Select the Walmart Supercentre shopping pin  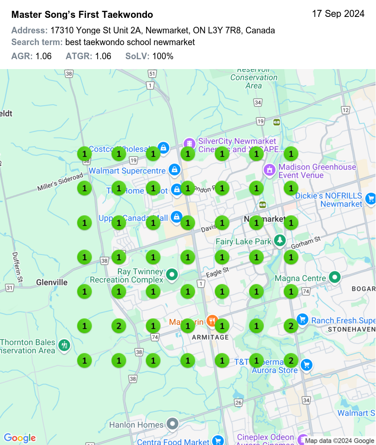pos(175,170)
